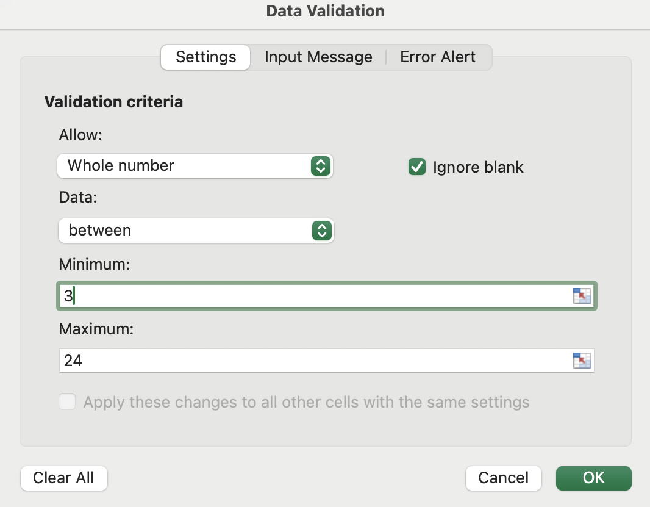Confirm with the OK button
Screen dimensions: 650x507
[x=594, y=478]
